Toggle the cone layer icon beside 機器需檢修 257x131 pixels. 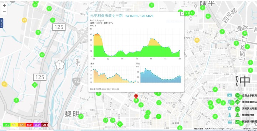pyautogui.click(x=230, y=115)
